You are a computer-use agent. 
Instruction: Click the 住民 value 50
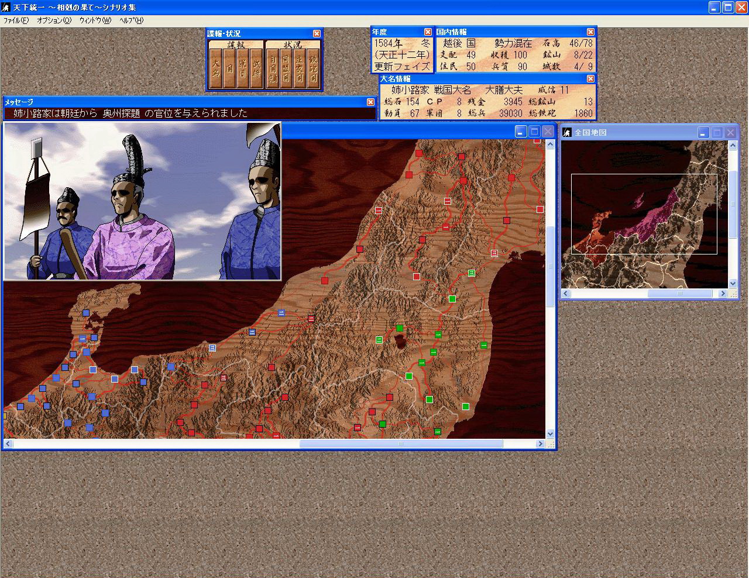click(471, 67)
